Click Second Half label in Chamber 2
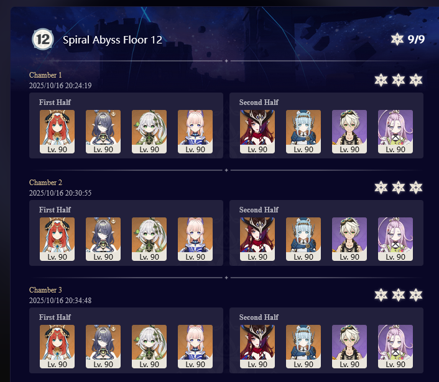439x382 pixels. (x=259, y=210)
